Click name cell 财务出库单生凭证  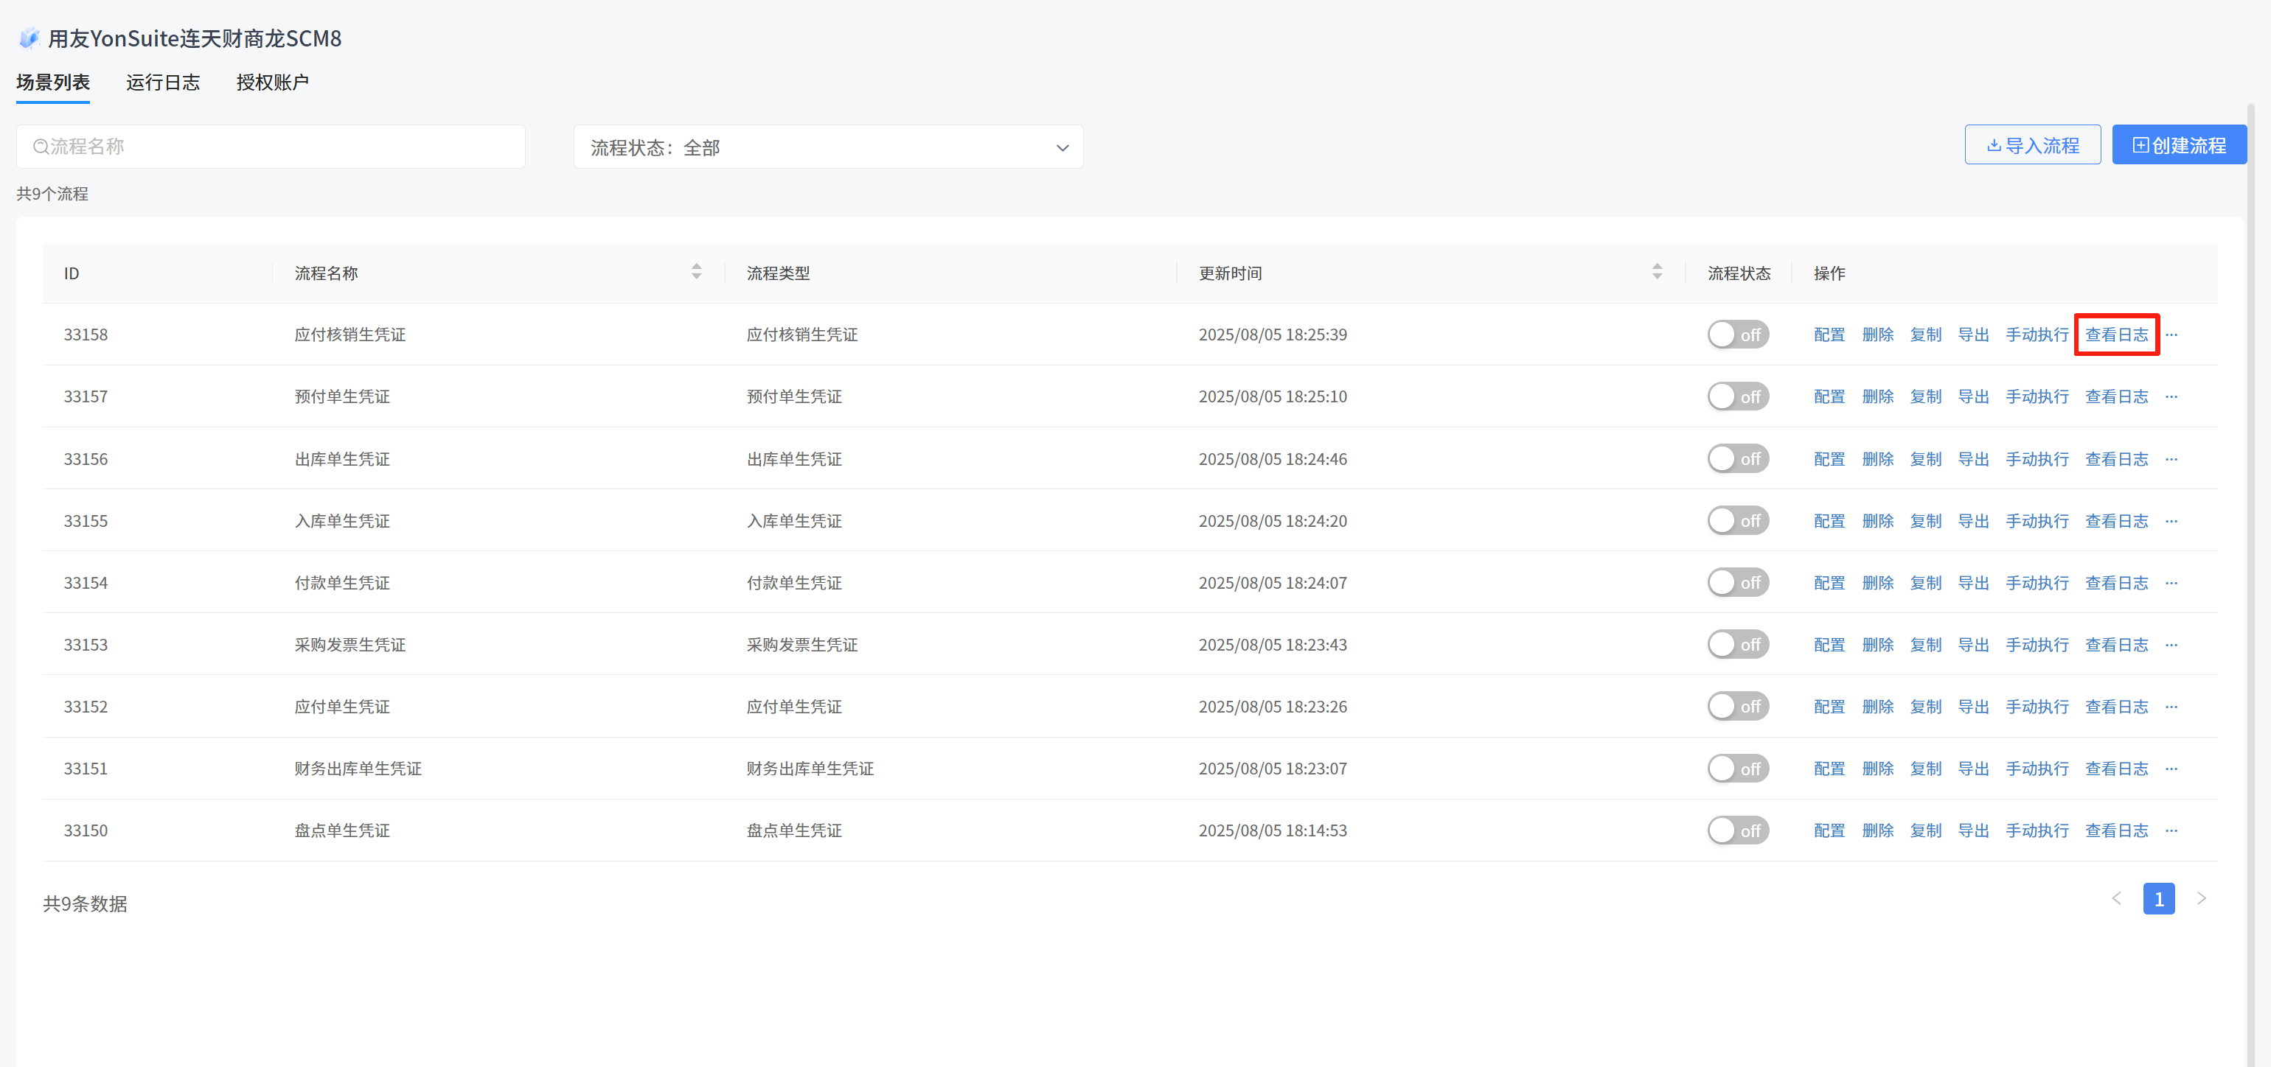point(358,769)
